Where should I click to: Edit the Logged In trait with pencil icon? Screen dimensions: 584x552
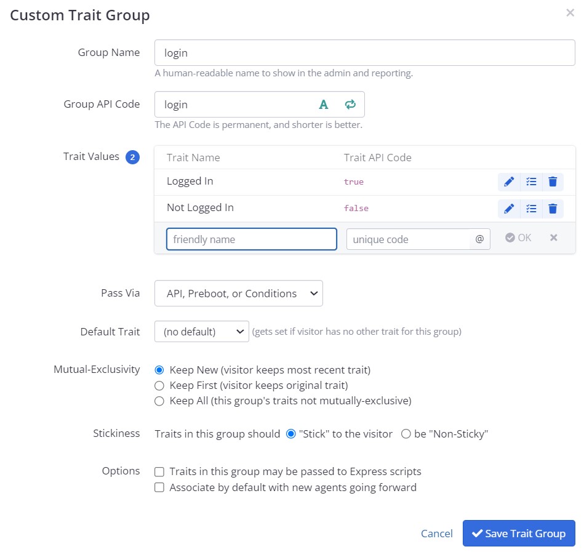click(x=509, y=182)
